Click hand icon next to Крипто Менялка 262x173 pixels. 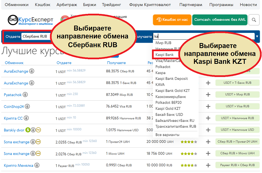37,166
